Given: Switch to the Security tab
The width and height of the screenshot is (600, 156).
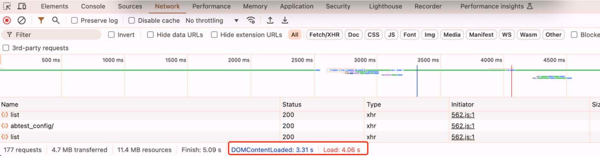Looking at the screenshot, I should pos(338,6).
